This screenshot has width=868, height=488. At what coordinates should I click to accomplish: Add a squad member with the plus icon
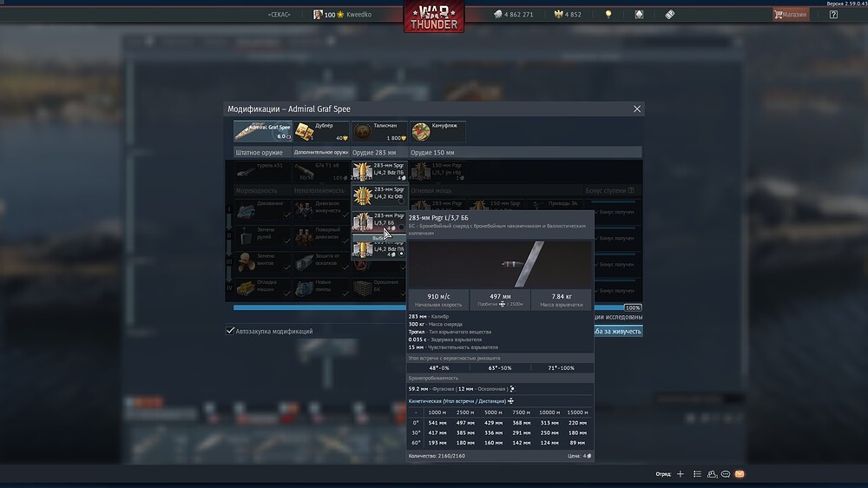pyautogui.click(x=681, y=474)
